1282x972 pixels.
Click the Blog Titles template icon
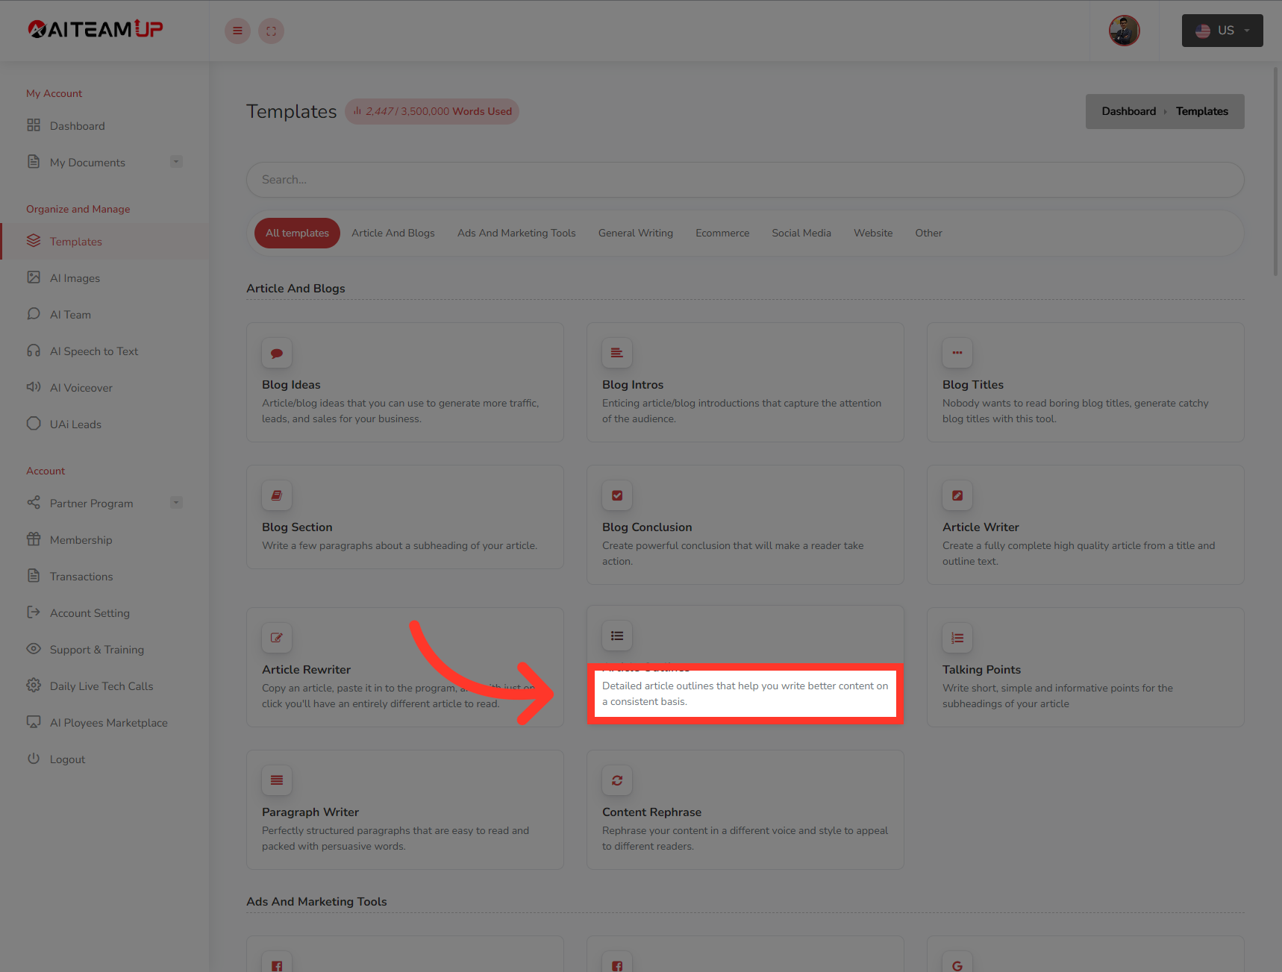click(x=957, y=353)
